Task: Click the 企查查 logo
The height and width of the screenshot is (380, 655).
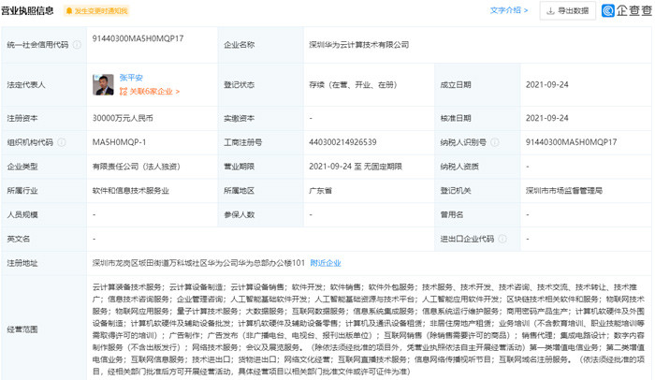Action: point(627,10)
